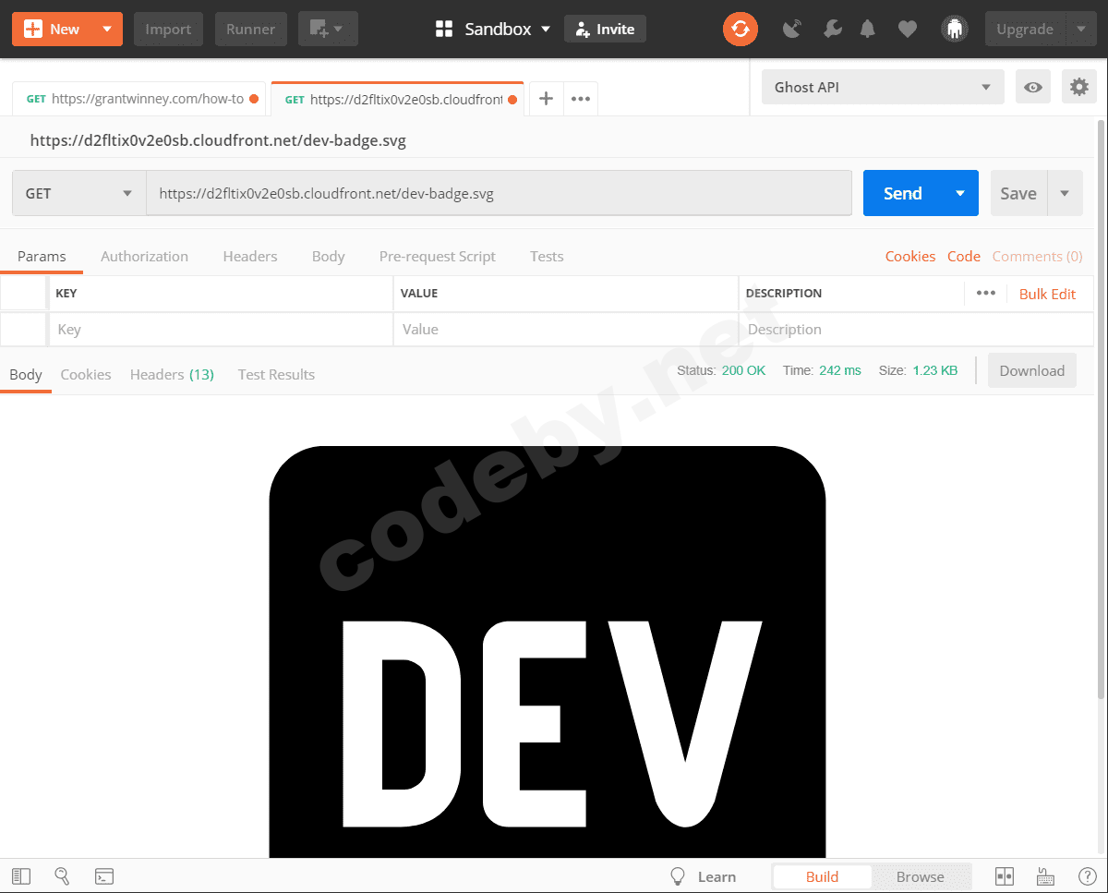
Task: Click the DEV badge image preview
Action: (548, 652)
